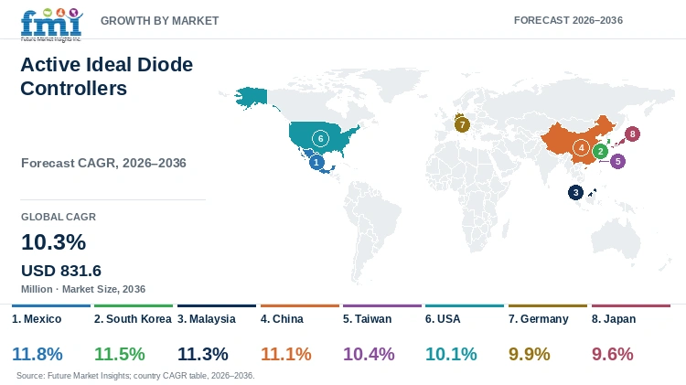The height and width of the screenshot is (385, 686).
Task: Click the 6. USA legend label
Action: (x=443, y=319)
